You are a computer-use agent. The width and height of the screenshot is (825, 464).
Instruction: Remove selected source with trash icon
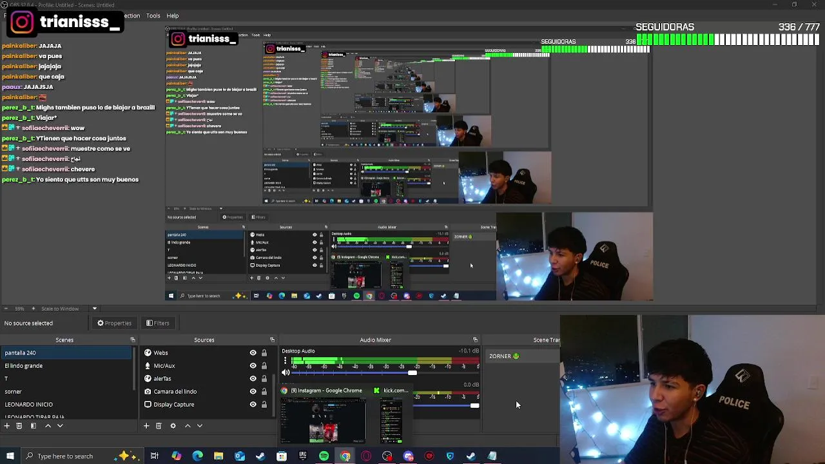[x=159, y=425]
